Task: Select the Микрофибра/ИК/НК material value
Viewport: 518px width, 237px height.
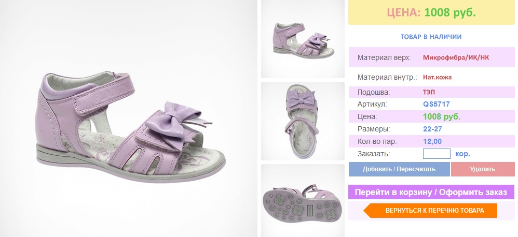Action: pyautogui.click(x=456, y=57)
